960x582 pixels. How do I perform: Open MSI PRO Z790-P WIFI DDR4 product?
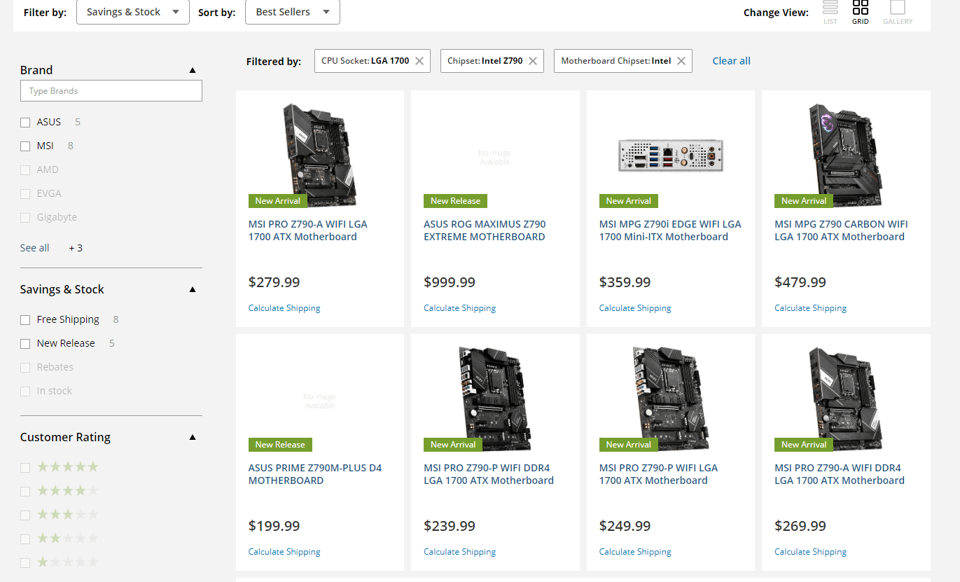pos(489,474)
